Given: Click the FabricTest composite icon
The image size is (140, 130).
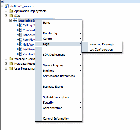Looking at the screenshot, I should (x=19, y=35).
